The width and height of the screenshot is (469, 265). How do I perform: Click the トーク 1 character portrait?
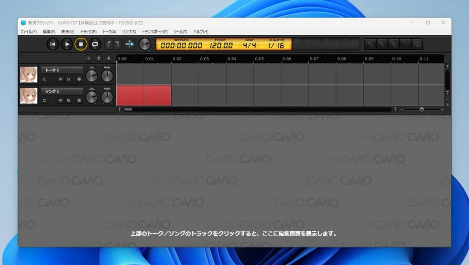(x=29, y=74)
